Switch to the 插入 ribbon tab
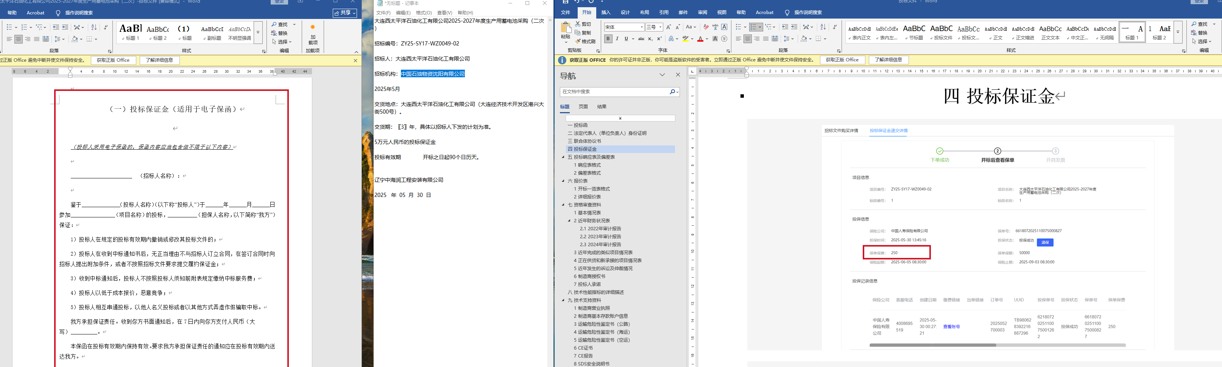 point(606,13)
